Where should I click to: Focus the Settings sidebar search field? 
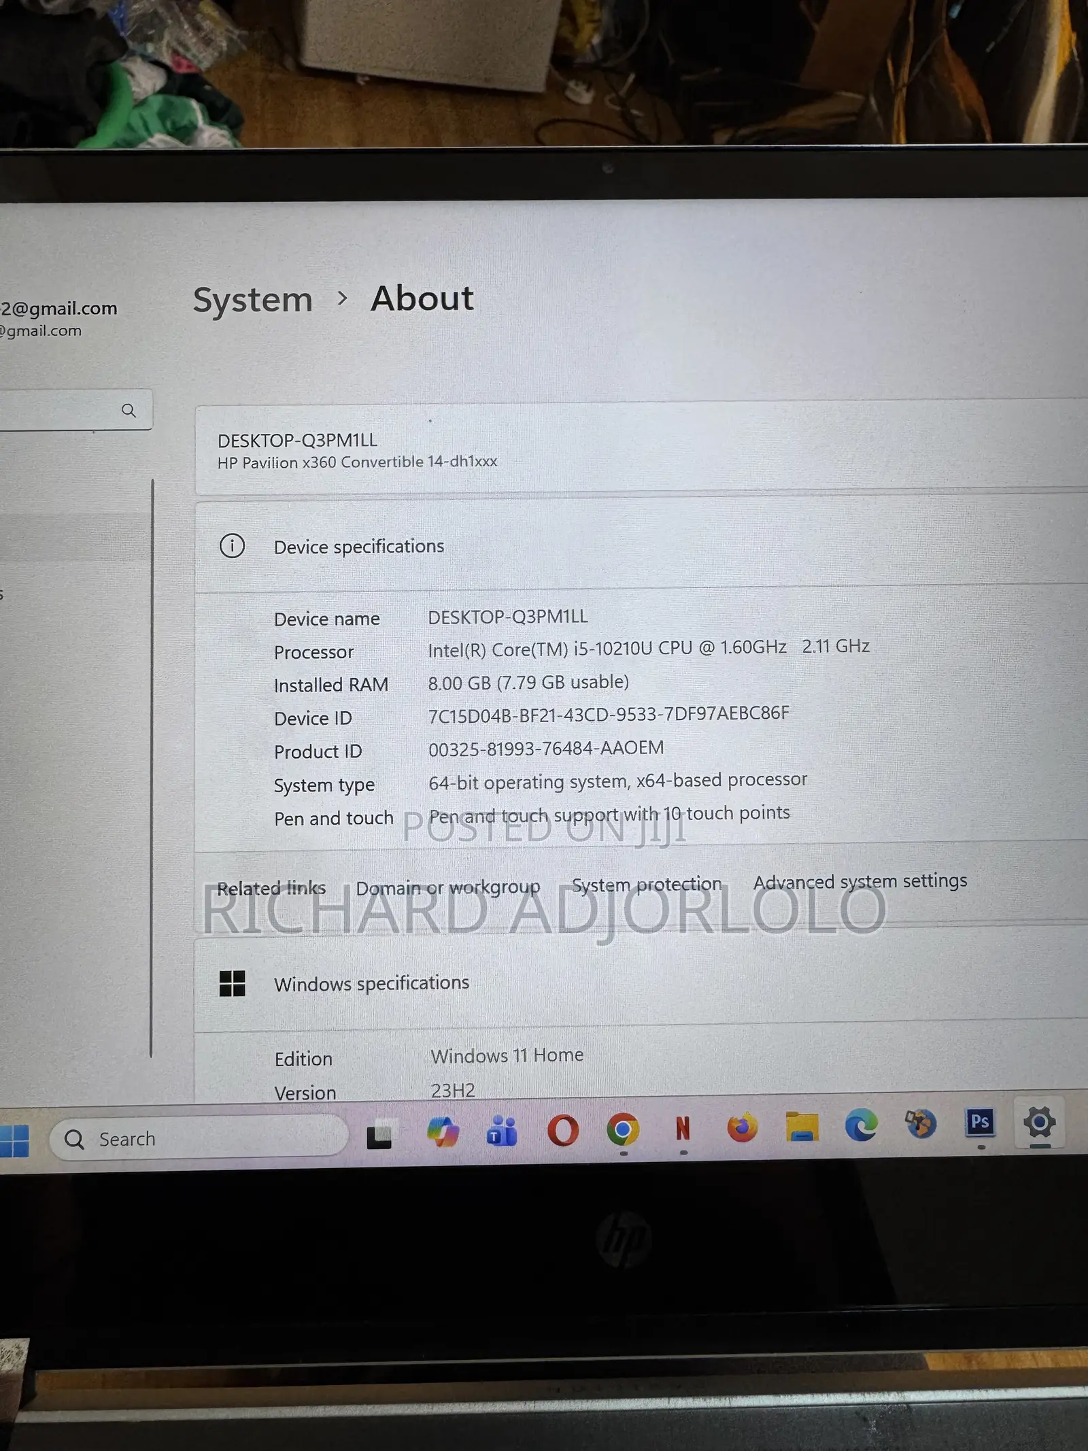[x=75, y=410]
